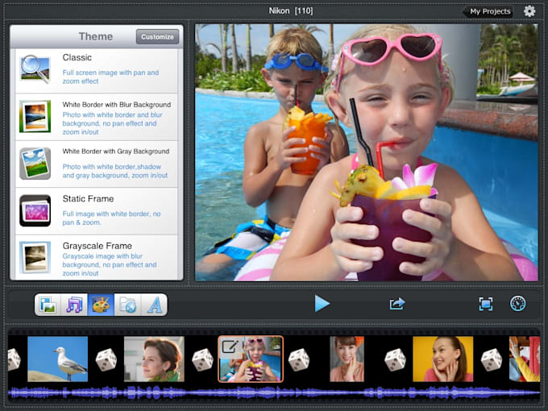Open settings gear in top bar
This screenshot has height=411, width=548.
pos(529,11)
